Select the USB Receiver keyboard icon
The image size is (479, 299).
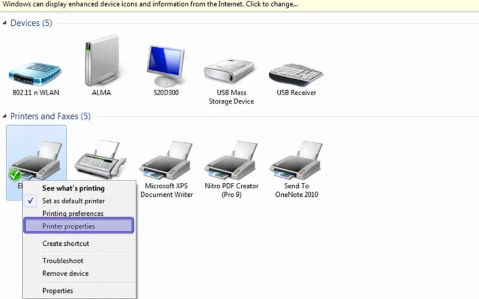tap(296, 74)
